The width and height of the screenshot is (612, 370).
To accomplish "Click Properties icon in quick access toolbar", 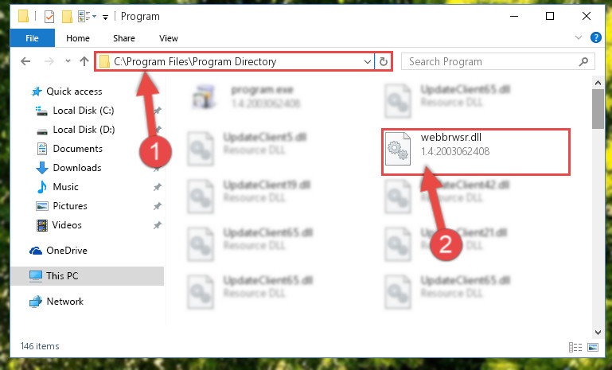I will click(x=49, y=17).
